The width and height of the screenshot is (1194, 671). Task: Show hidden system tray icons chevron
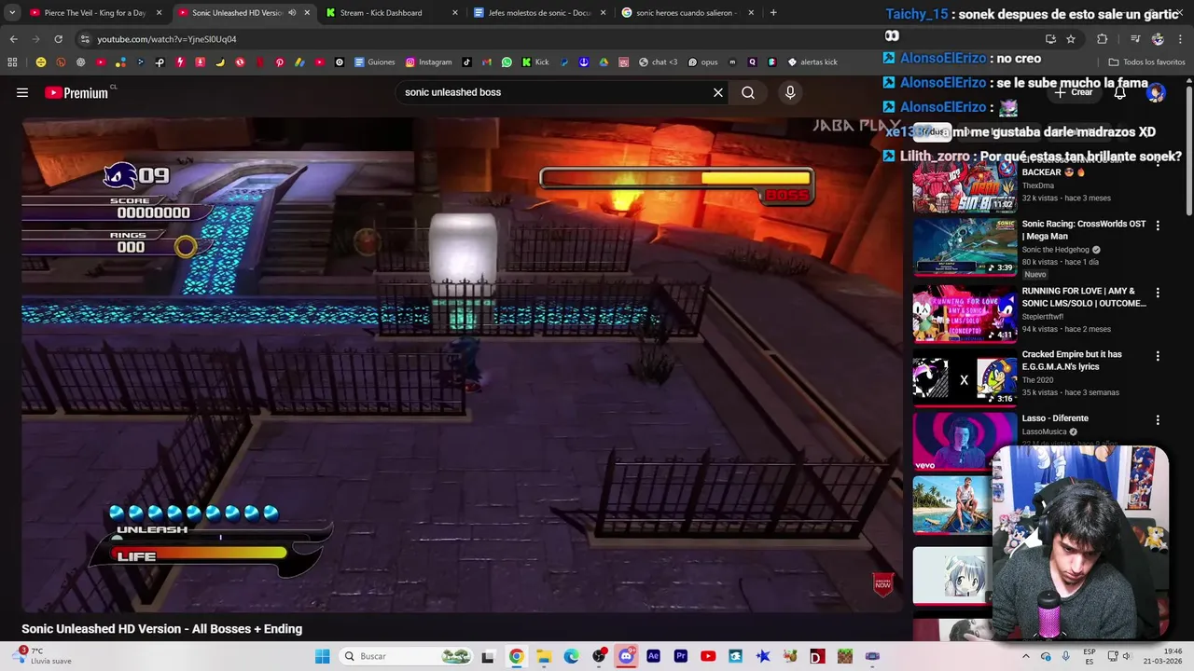[x=1025, y=656]
